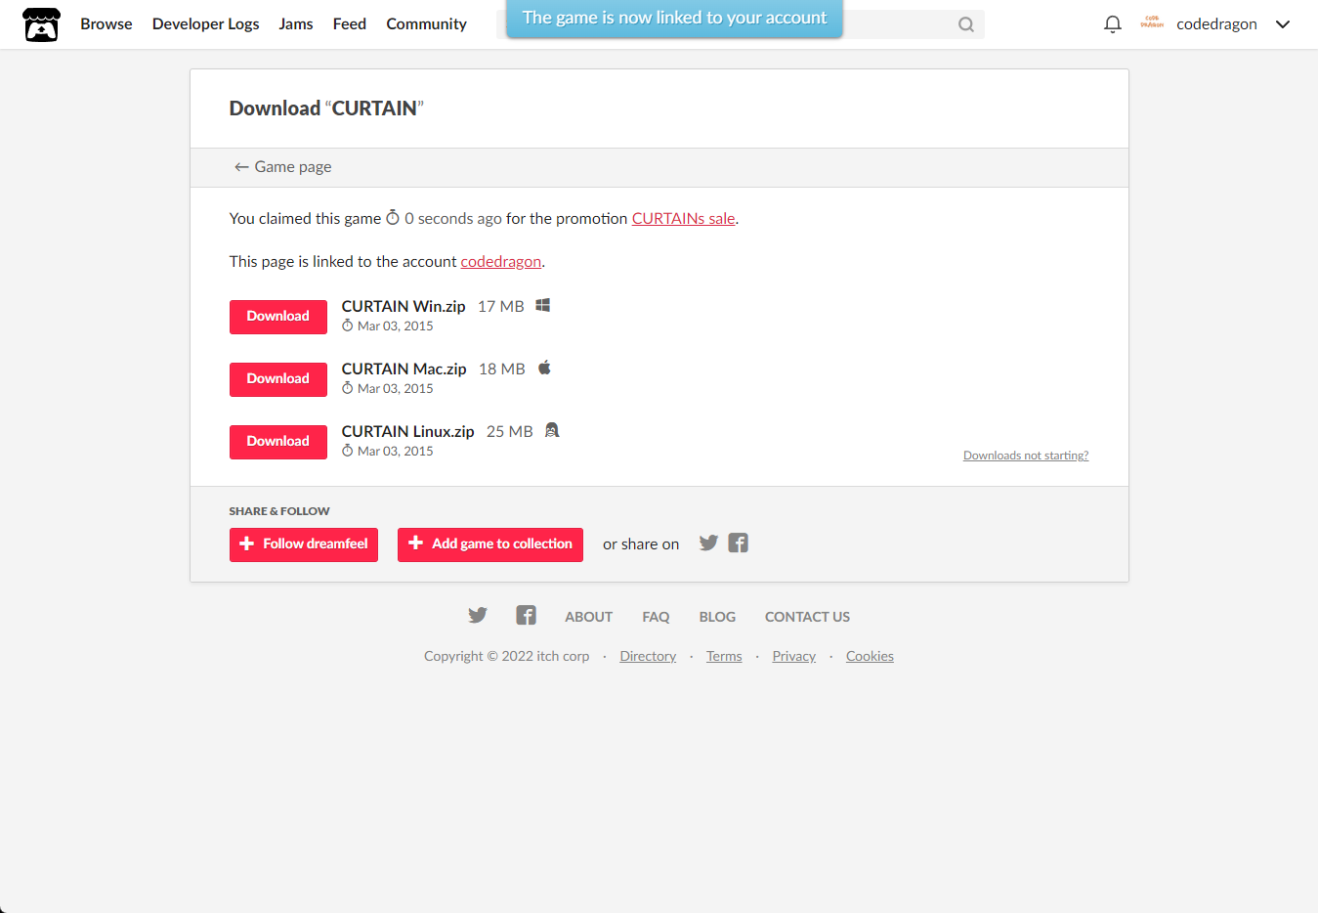
Task: Click the search magnifier icon
Action: 965,24
